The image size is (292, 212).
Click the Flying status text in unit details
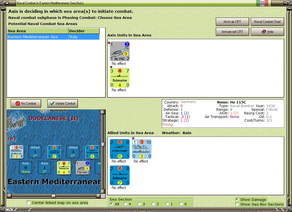tap(168, 124)
